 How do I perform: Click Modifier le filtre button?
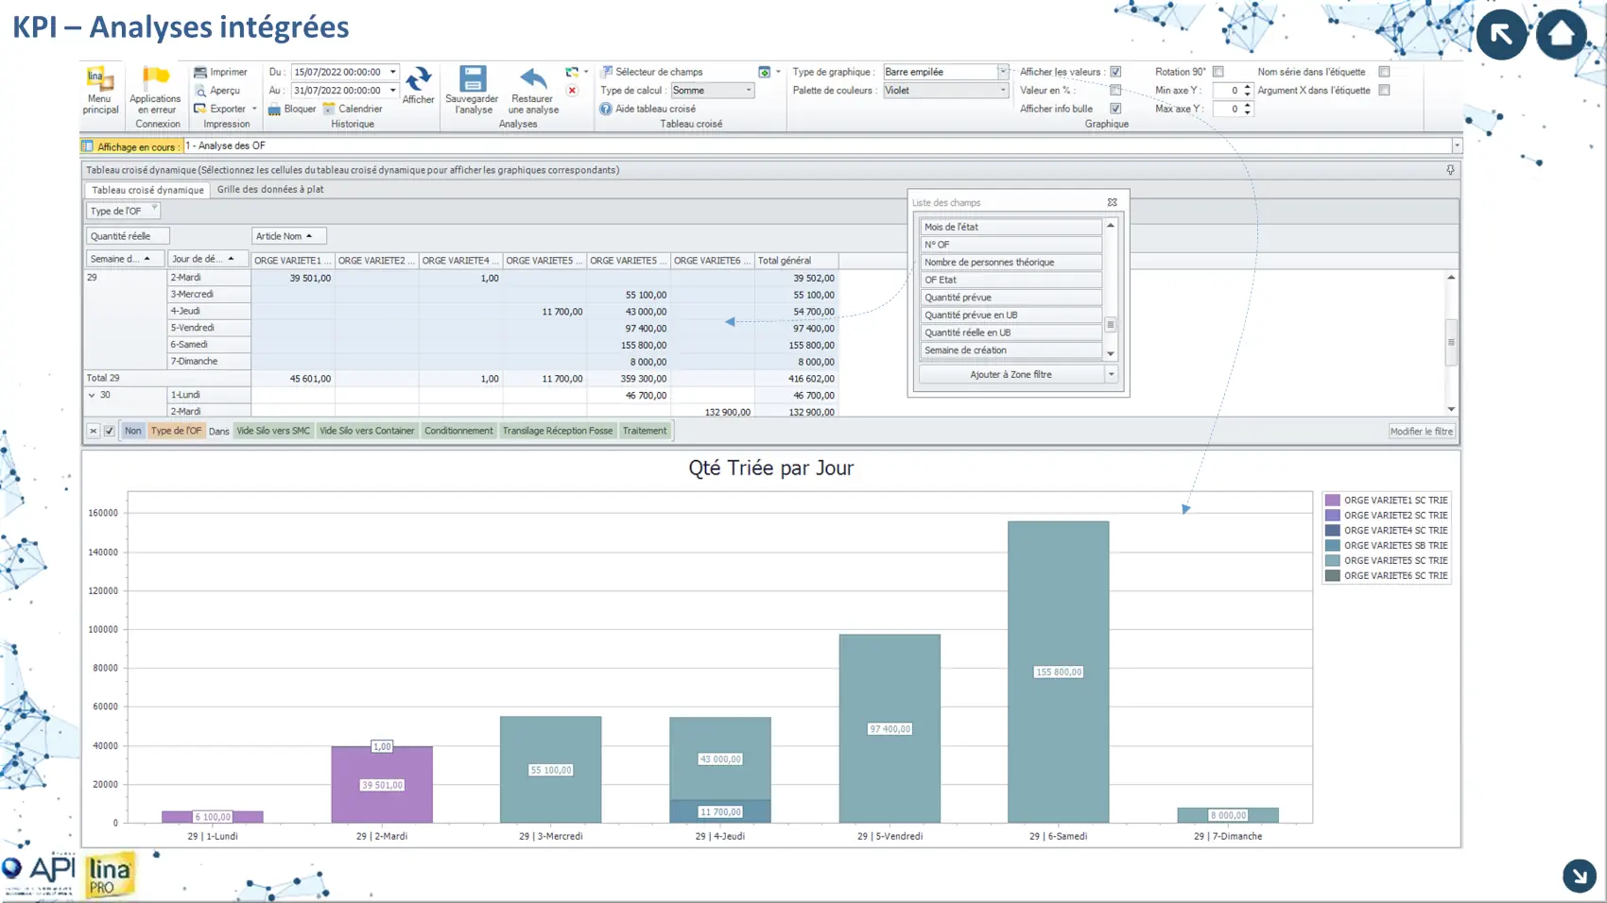click(1421, 431)
